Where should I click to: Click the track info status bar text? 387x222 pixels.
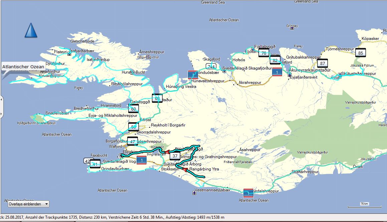(112, 217)
